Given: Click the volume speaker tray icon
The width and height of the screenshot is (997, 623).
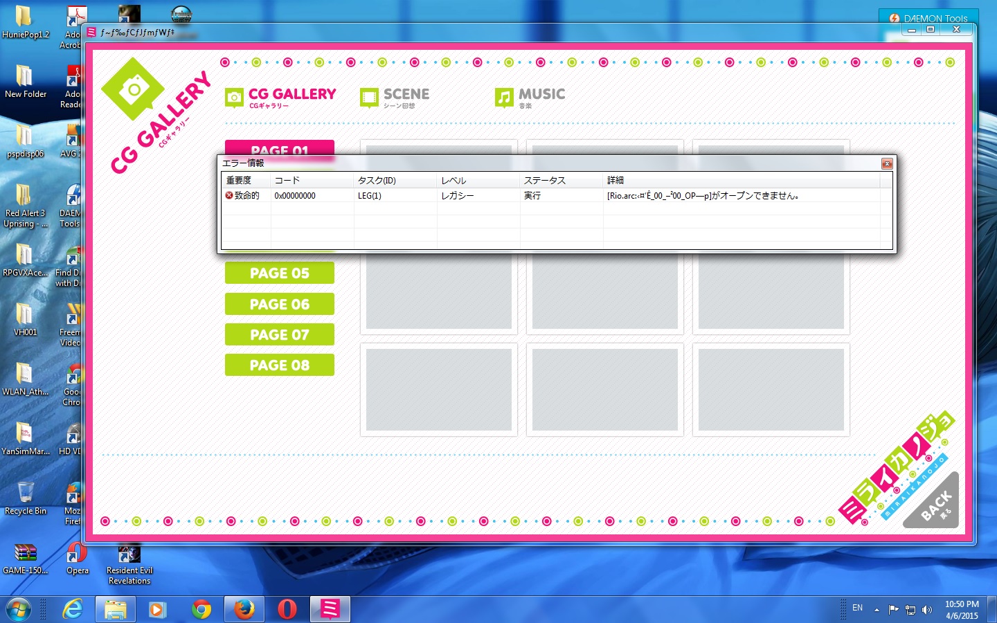Looking at the screenshot, I should pyautogui.click(x=927, y=609).
